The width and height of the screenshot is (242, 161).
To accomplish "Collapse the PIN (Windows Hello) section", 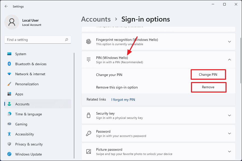I will pos(229,59).
